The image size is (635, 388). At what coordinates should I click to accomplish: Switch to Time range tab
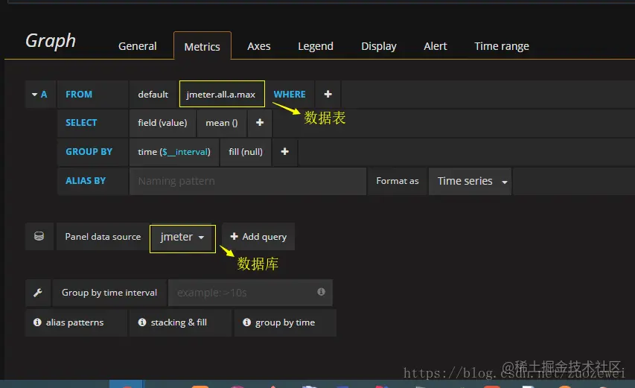(501, 46)
